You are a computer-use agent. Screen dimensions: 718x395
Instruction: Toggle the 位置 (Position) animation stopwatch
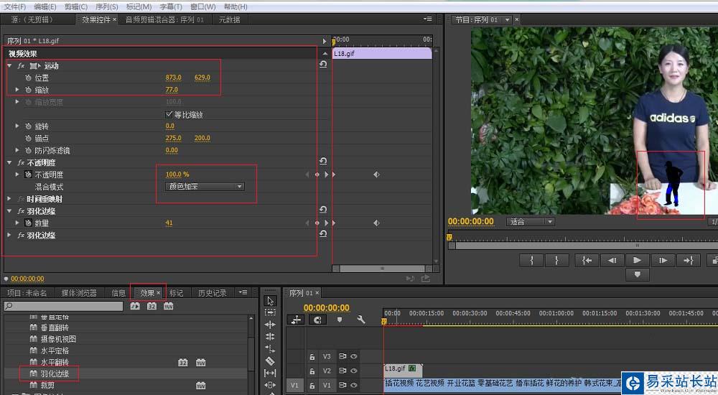[x=28, y=78]
